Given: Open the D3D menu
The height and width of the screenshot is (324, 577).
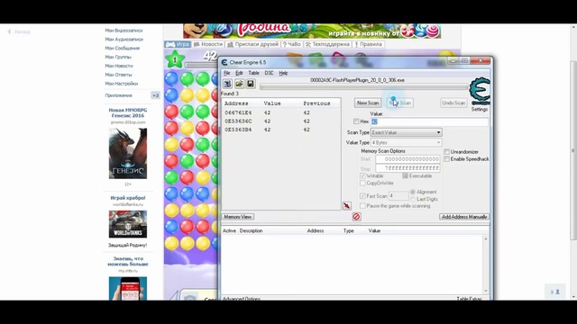Looking at the screenshot, I should coord(269,73).
